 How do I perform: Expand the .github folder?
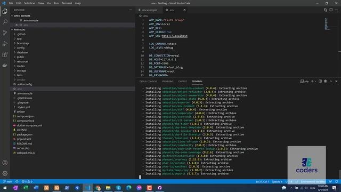21,34
